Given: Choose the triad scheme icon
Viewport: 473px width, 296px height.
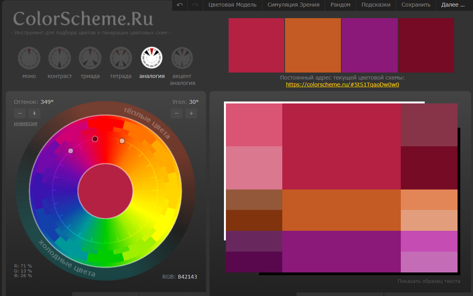Looking at the screenshot, I should tap(90, 58).
